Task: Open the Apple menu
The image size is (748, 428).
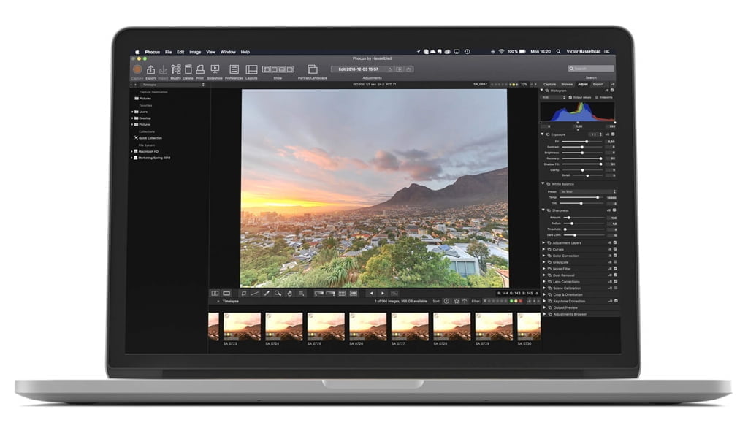Action: pos(137,52)
